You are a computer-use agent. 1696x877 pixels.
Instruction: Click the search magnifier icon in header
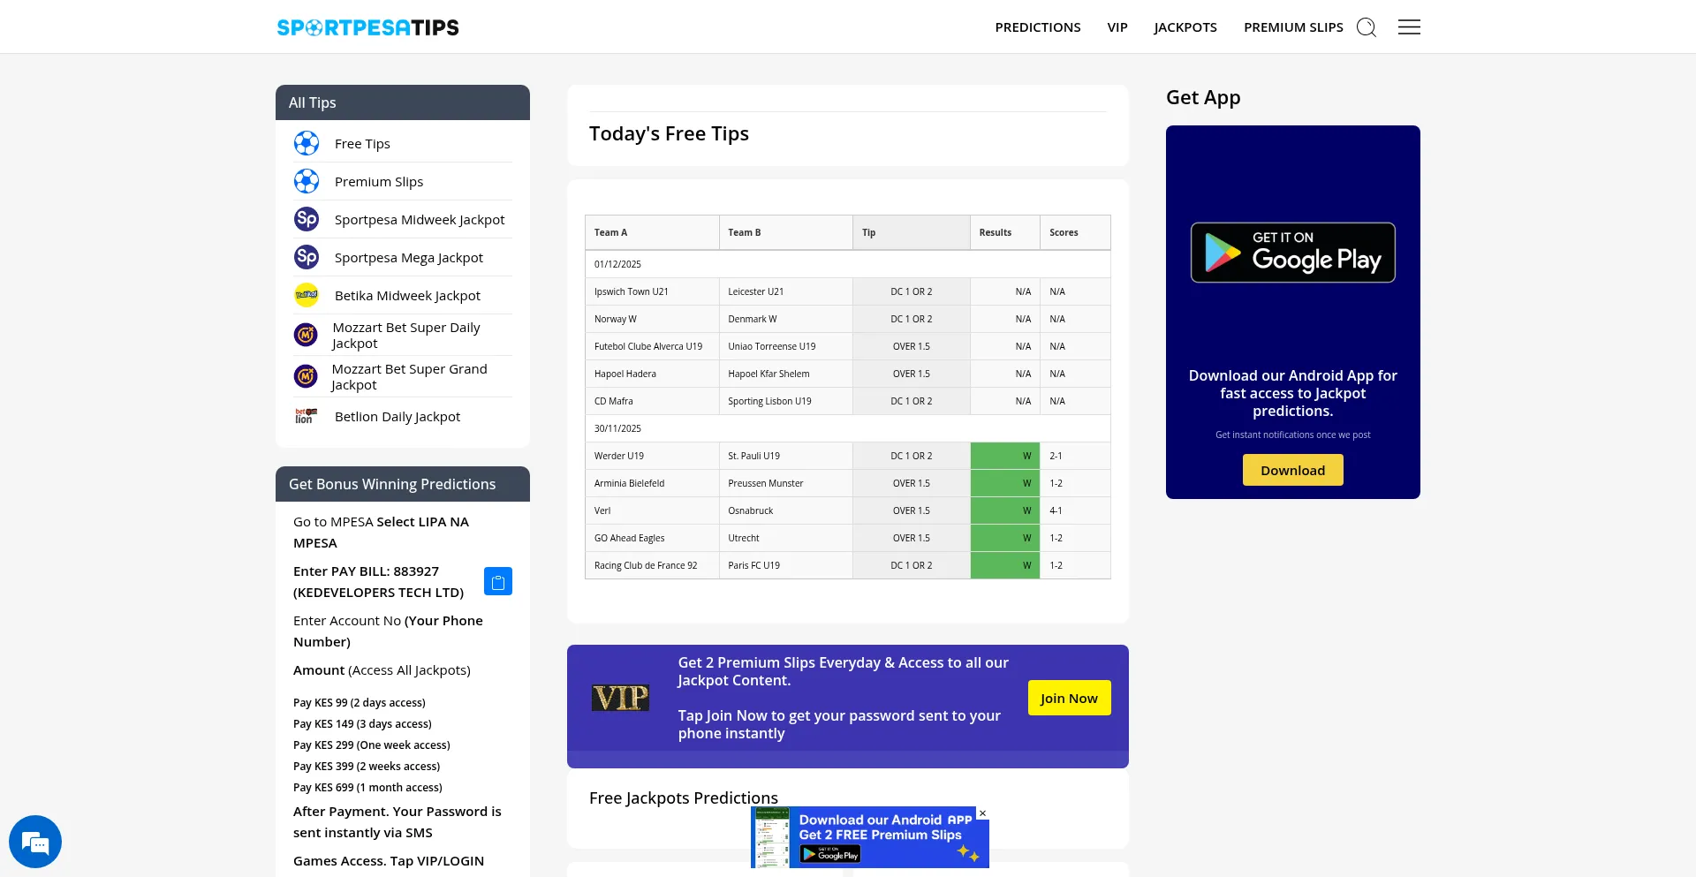(x=1366, y=27)
